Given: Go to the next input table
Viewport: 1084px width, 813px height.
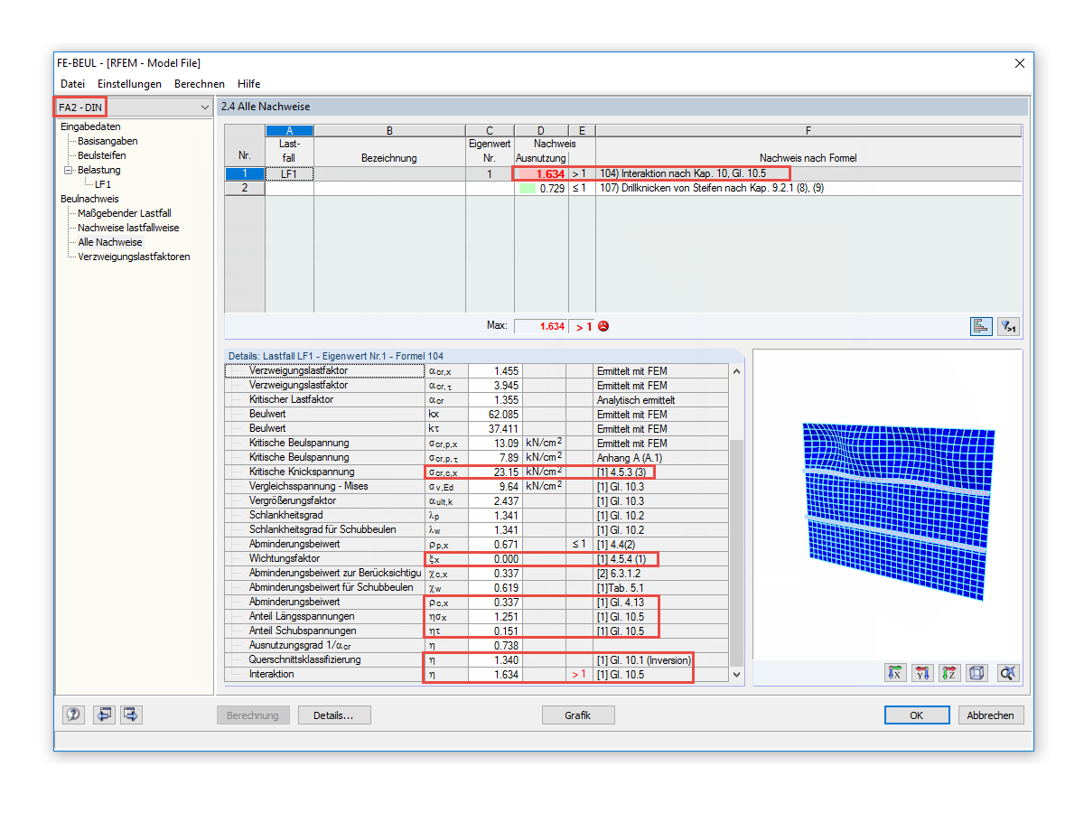Looking at the screenshot, I should [132, 715].
